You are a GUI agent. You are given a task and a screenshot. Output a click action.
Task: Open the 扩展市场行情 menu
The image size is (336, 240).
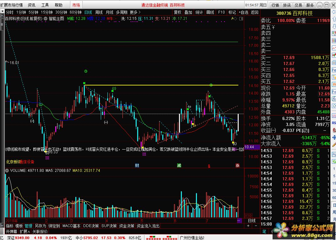pyautogui.click(x=11, y=5)
